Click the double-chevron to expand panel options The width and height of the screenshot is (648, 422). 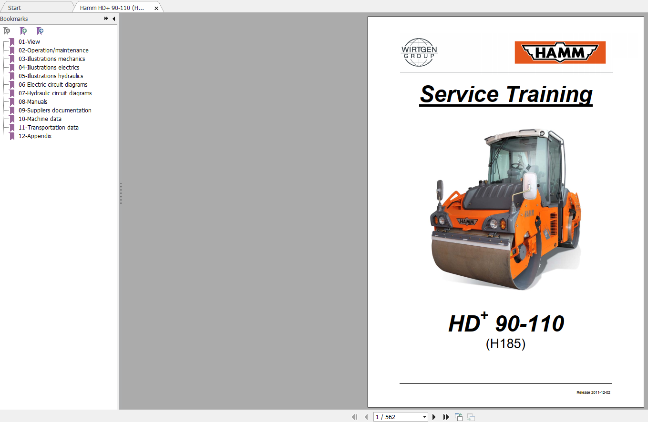point(105,19)
